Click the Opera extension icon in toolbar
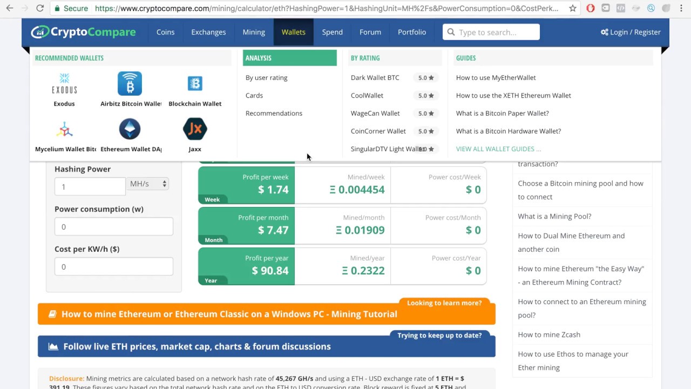Image resolution: width=691 pixels, height=389 pixels. [x=591, y=8]
